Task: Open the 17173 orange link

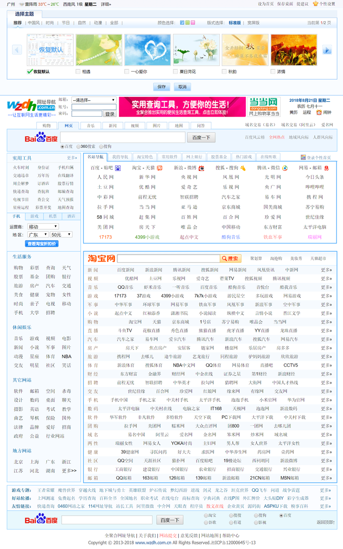Action: click(105, 237)
